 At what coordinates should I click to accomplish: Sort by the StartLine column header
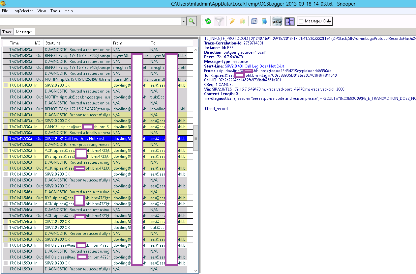[77, 43]
